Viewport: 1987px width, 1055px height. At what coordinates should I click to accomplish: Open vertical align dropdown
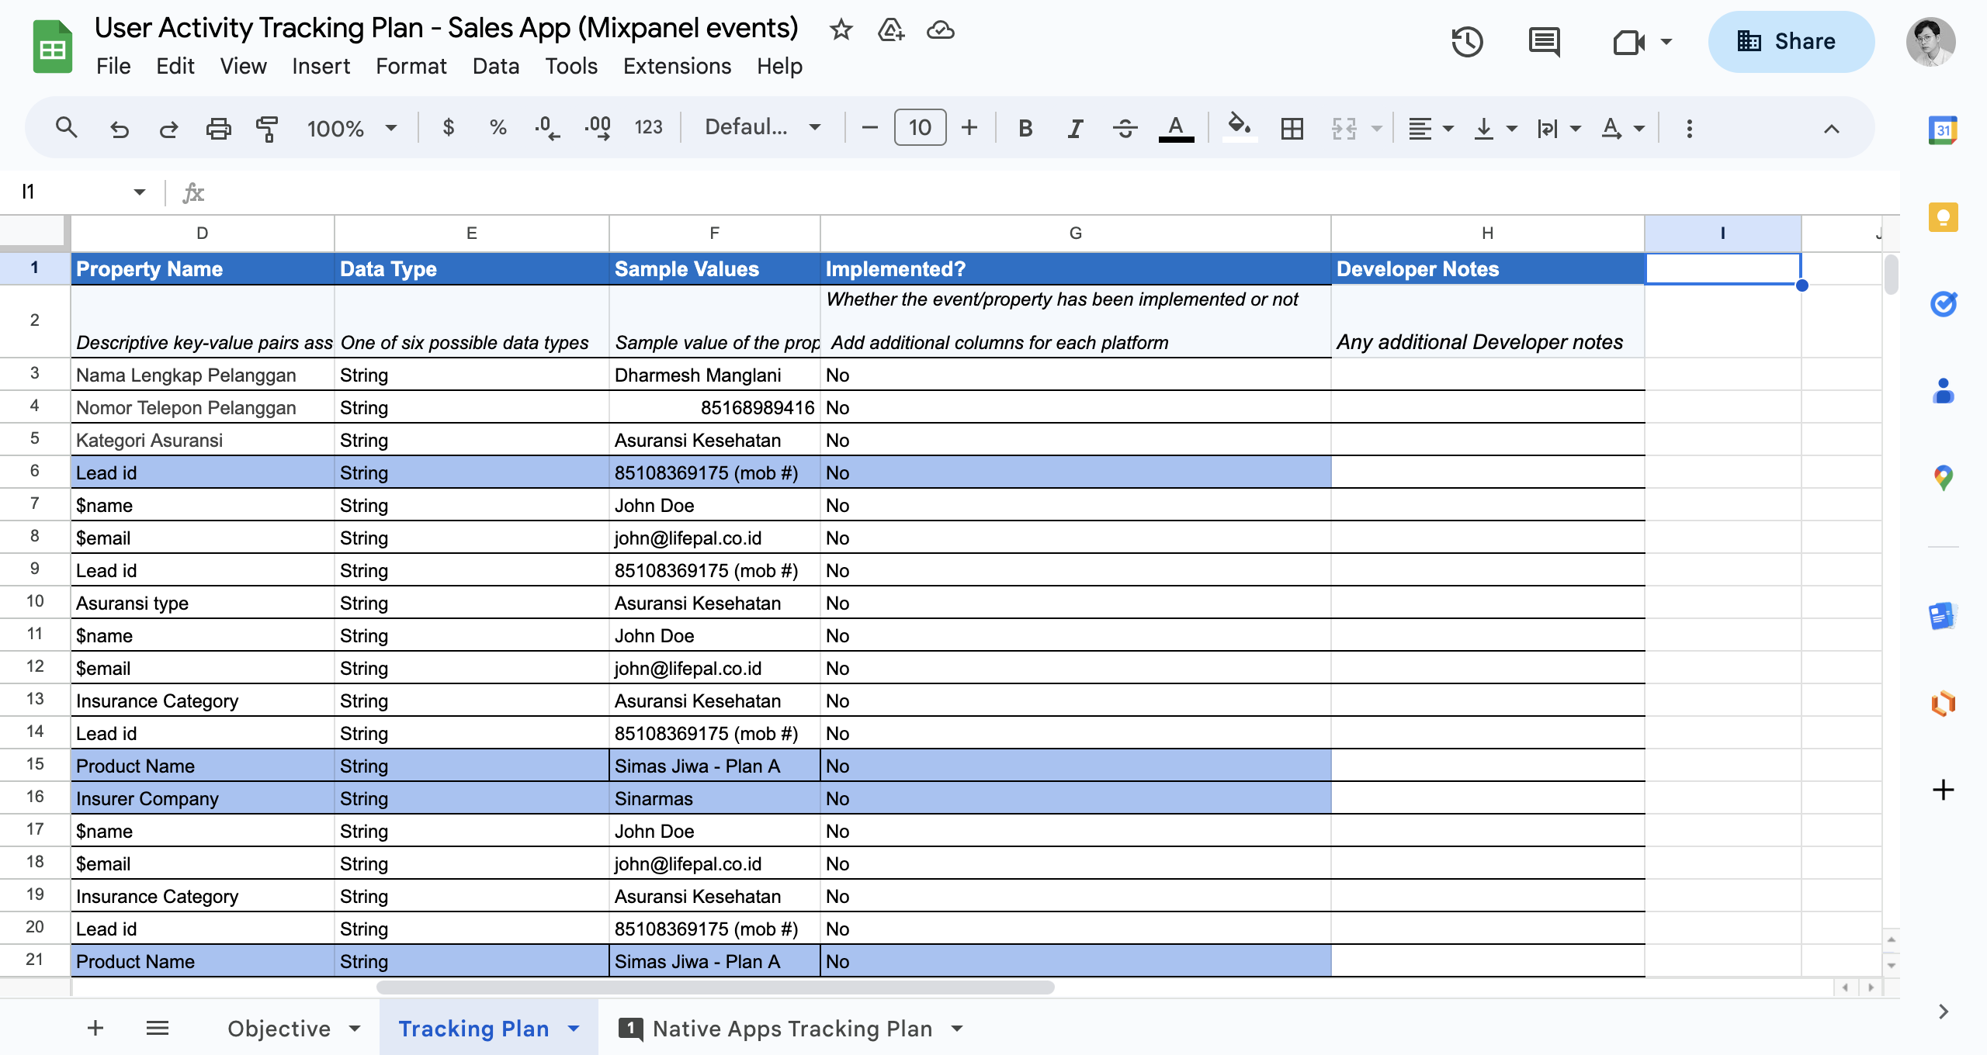[1495, 128]
